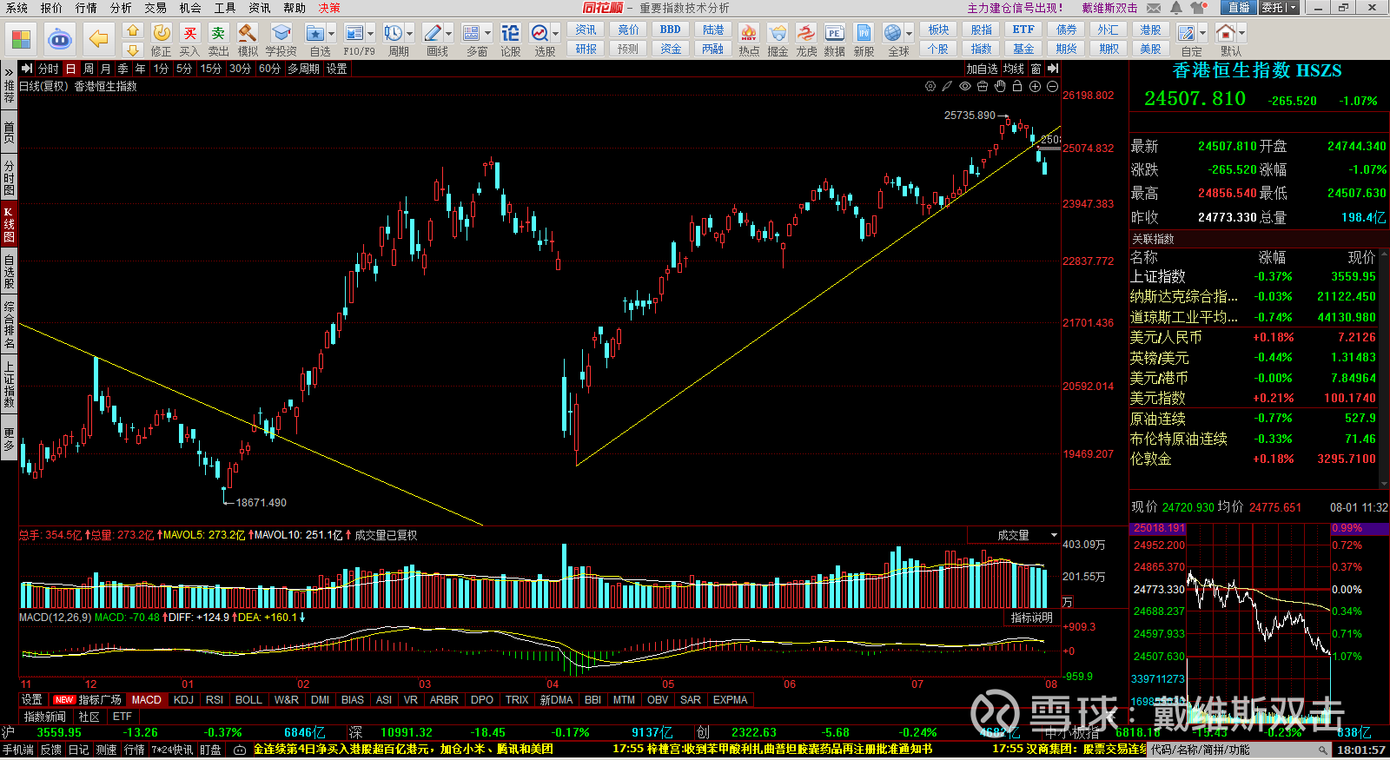Viewport: 1390px width, 760px height.
Task: Expand the 多窗 multi-window dropdown arrow
Action: [487, 34]
